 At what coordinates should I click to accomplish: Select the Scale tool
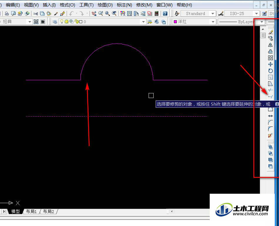(x=270, y=77)
